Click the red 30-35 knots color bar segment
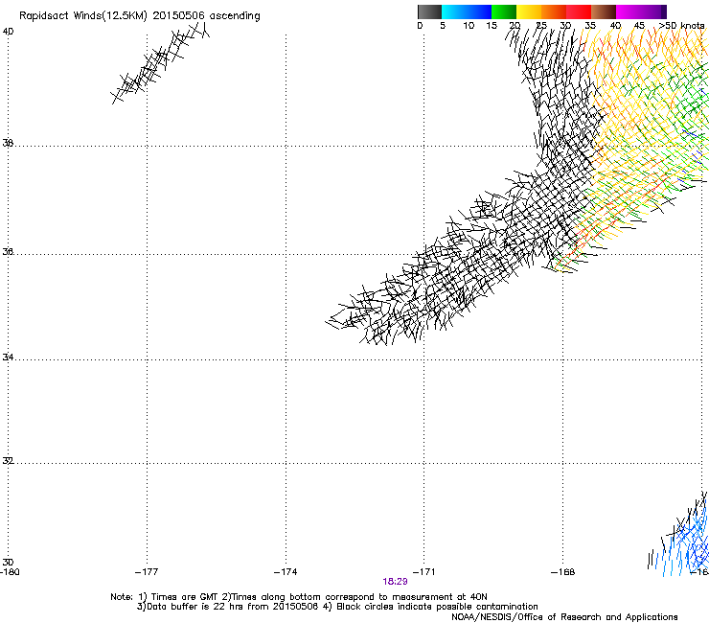 (579, 12)
